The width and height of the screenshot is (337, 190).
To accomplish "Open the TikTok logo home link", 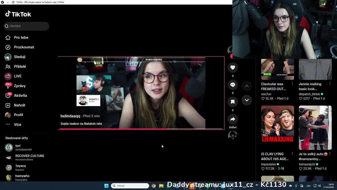I will pos(18,14).
